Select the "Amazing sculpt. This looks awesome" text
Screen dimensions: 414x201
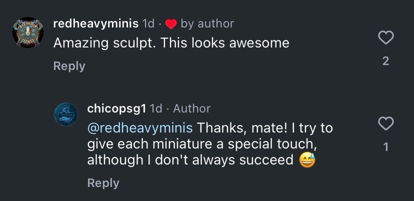[171, 43]
